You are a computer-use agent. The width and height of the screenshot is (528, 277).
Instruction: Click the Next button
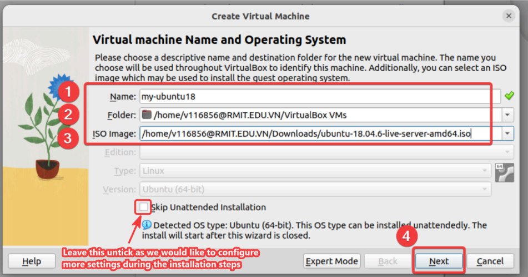coord(439,261)
